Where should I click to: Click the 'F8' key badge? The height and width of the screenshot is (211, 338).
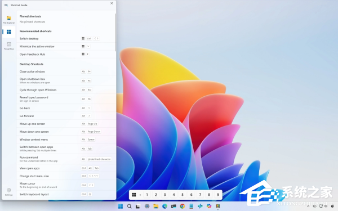(89, 99)
